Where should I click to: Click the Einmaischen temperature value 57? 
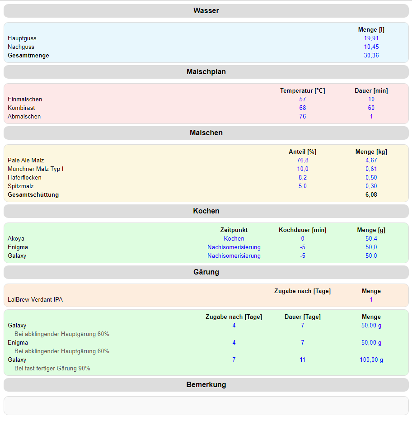coord(302,99)
